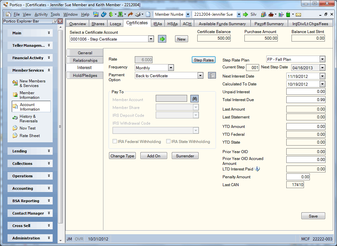Collapse the Member Services section

pyautogui.click(x=30, y=70)
